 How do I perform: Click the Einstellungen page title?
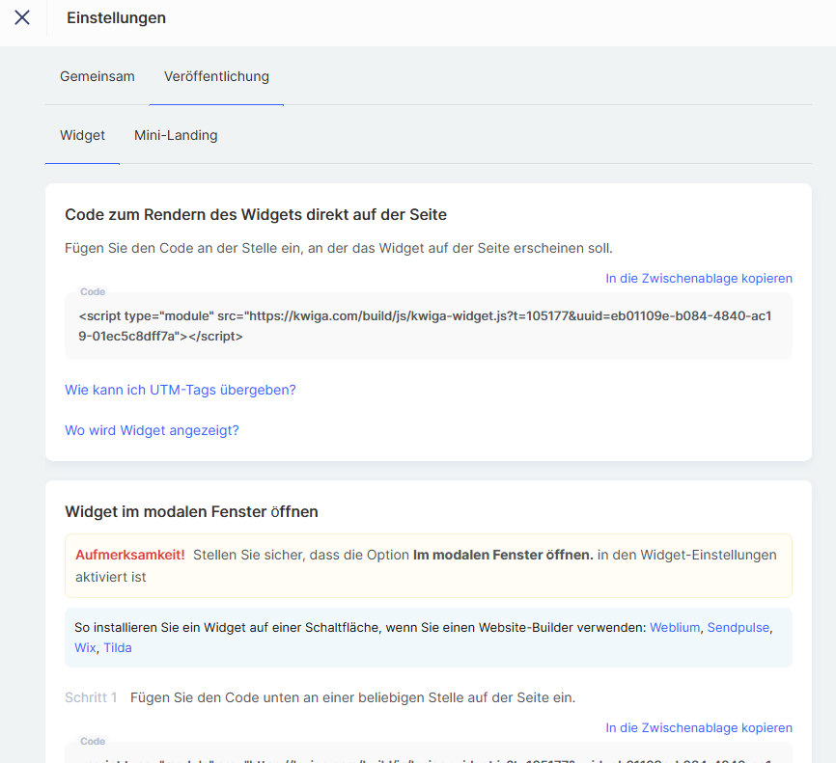[x=116, y=17]
